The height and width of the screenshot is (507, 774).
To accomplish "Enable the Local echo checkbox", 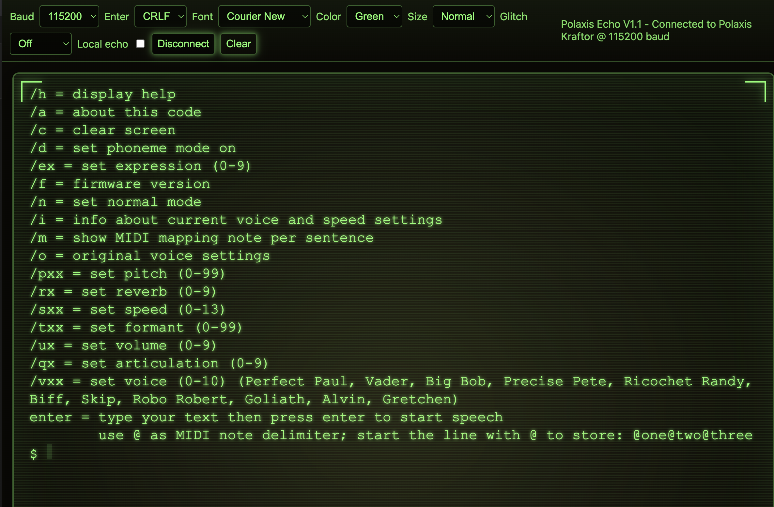I will (x=140, y=44).
